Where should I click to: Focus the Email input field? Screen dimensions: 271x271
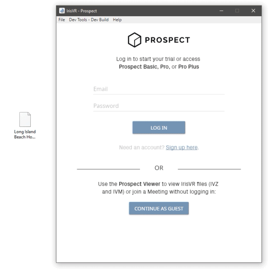(159, 89)
